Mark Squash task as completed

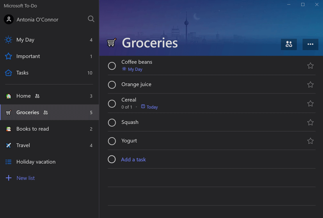pyautogui.click(x=112, y=123)
